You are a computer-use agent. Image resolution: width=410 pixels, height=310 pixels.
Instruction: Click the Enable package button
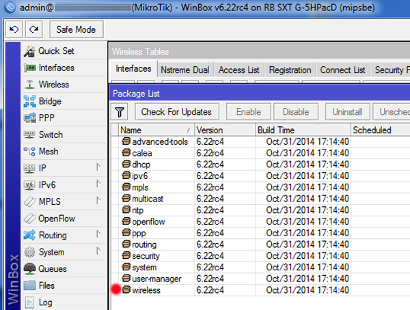coord(249,112)
